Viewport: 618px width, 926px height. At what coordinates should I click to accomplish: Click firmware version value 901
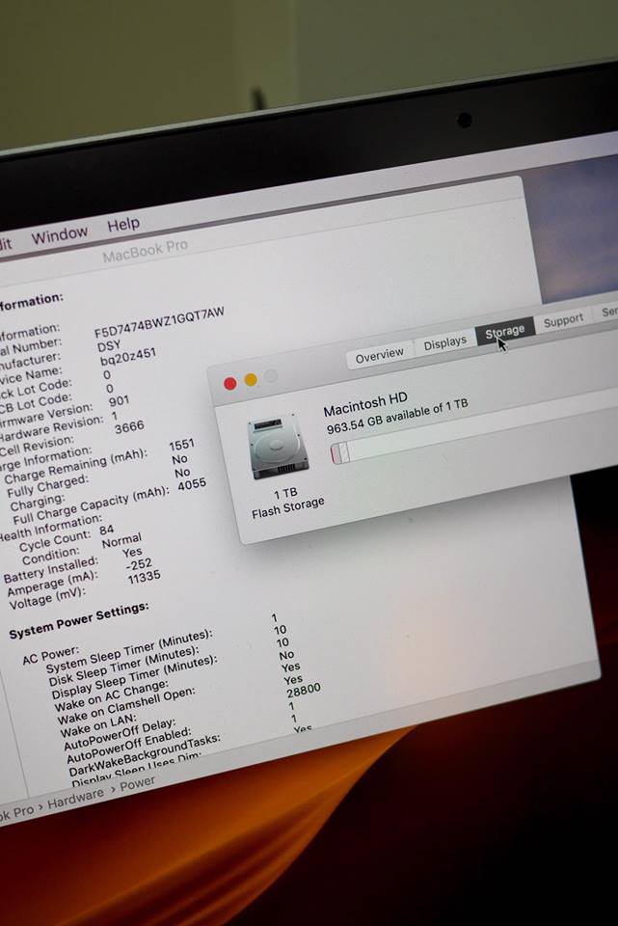click(x=119, y=401)
